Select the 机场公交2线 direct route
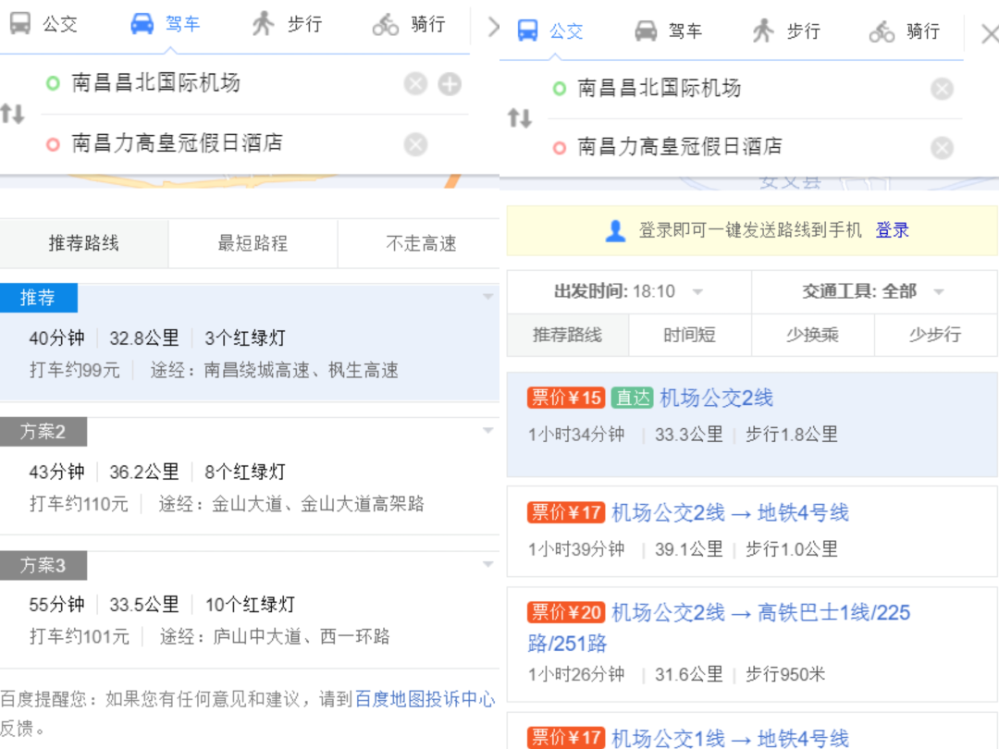This screenshot has height=749, width=999. [715, 398]
